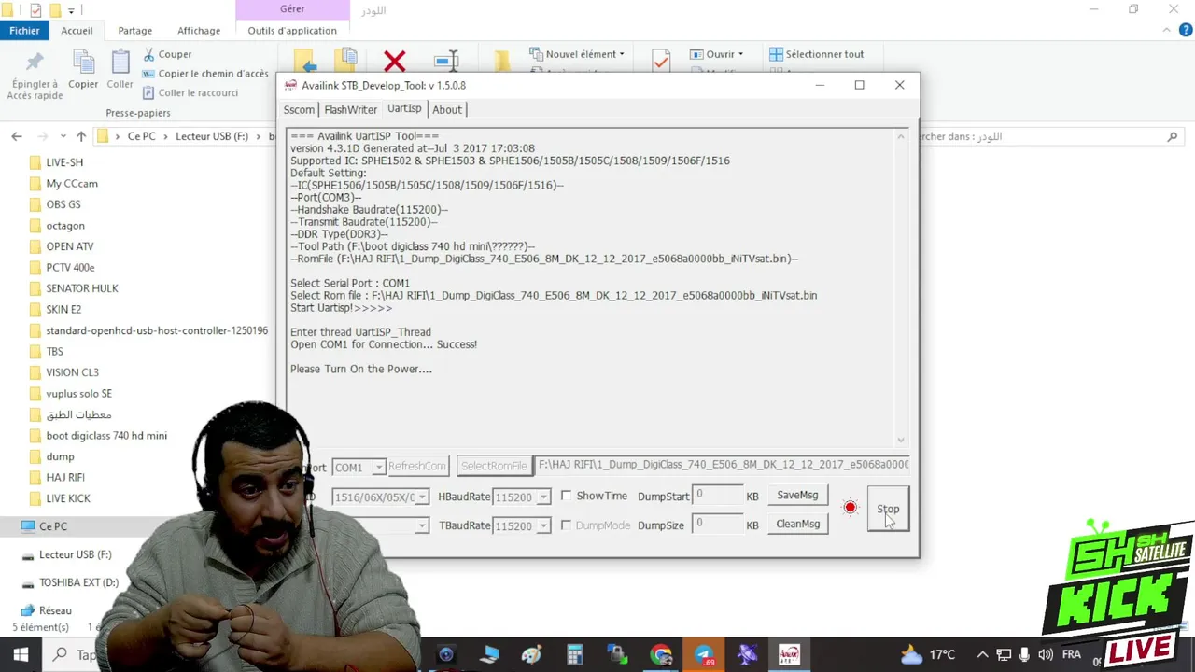Open the Paint palette taskbar icon
1195x672 pixels.
point(532,655)
